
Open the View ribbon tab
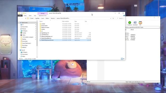coord(35,16)
